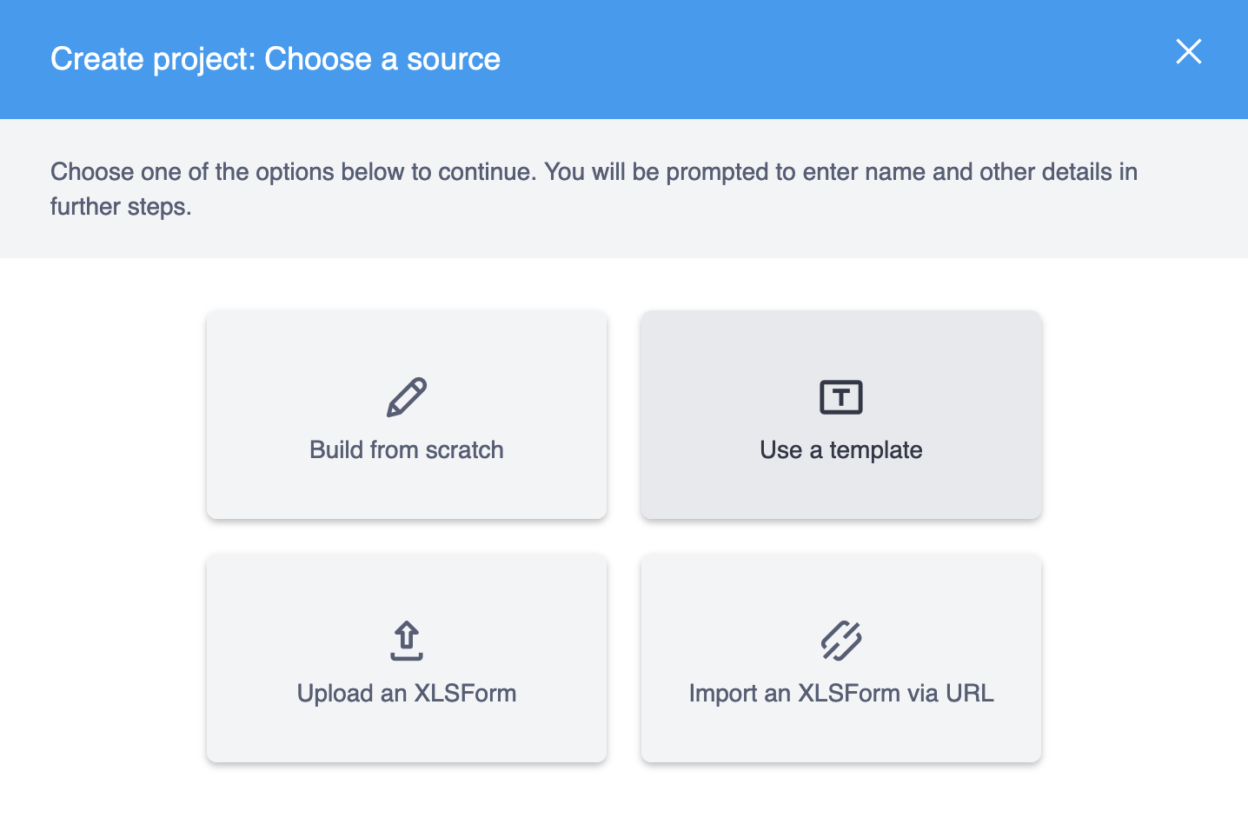Image resolution: width=1248 pixels, height=831 pixels.
Task: Click the word "XLSForm" in the Upload option
Action: click(465, 693)
